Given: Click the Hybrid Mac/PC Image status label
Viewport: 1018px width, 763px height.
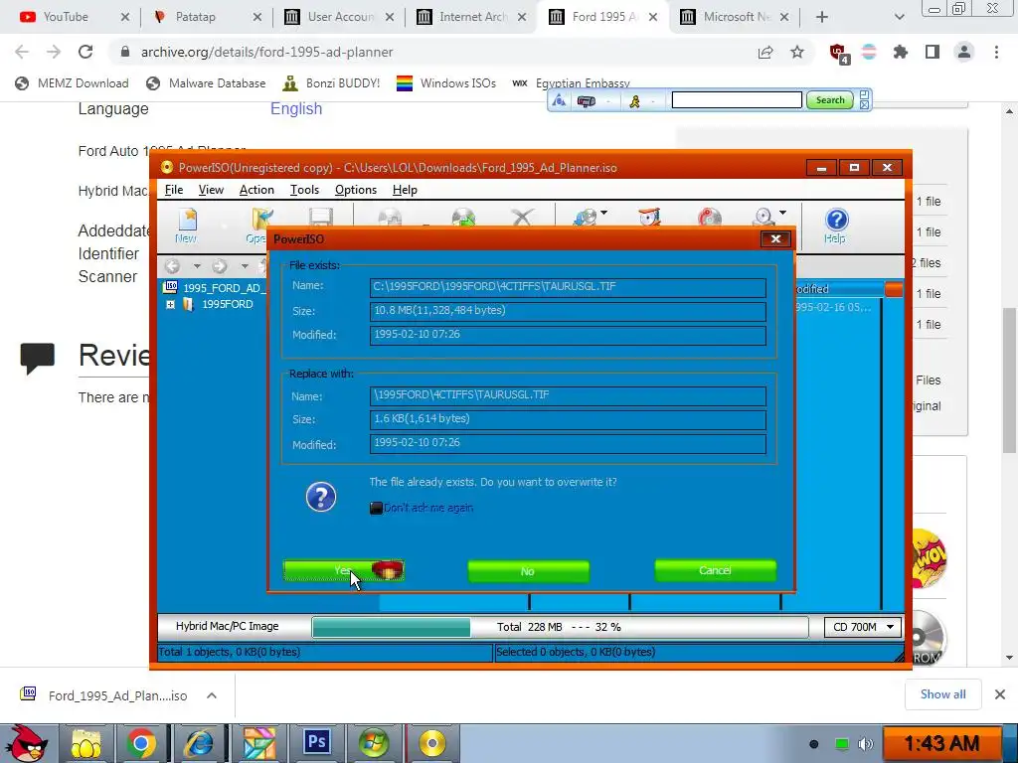Looking at the screenshot, I should click(228, 626).
